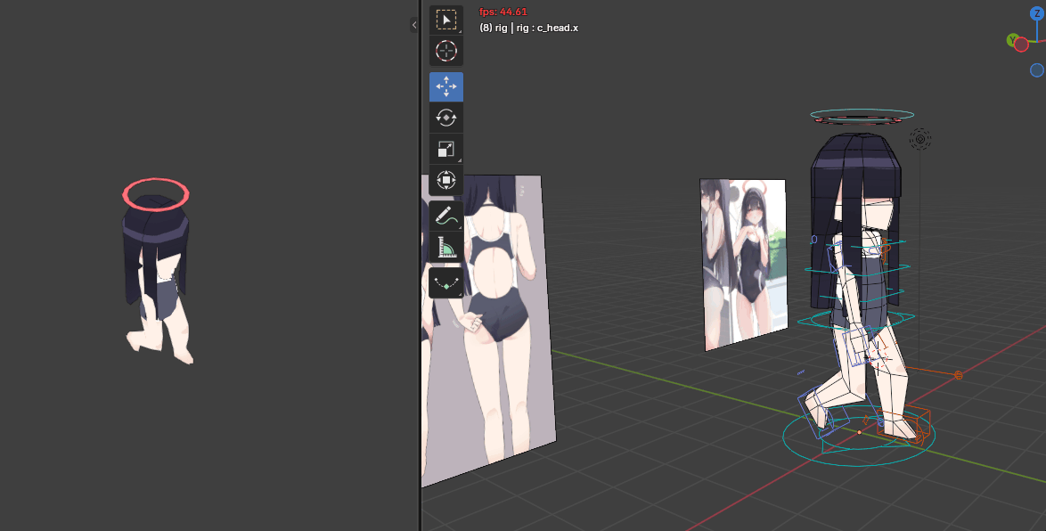Activate the 3D Cursor tool
Viewport: 1046px width, 531px height.
(445, 51)
